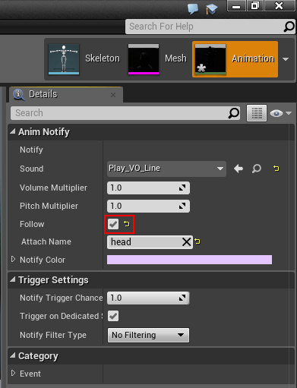Switch to the Skeleton mode

(x=103, y=58)
